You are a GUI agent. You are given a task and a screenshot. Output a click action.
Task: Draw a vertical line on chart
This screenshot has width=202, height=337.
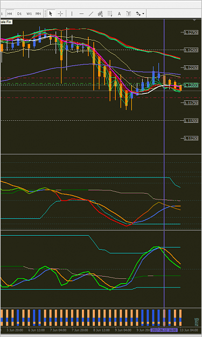pos(72,14)
